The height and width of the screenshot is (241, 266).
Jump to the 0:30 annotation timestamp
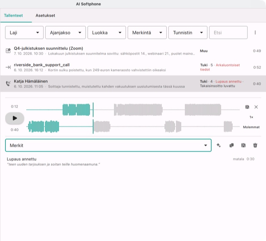click(x=250, y=159)
